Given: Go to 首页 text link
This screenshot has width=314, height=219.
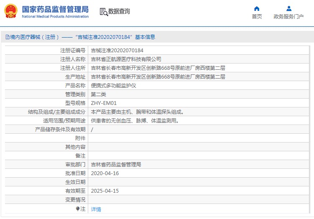Looking at the screenshot, I should pos(257,17).
